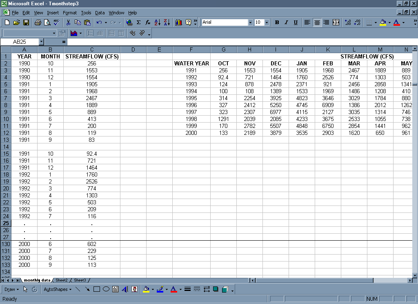418x304 pixels.
Task: Open the Arial font name dropdown
Action: (x=250, y=22)
